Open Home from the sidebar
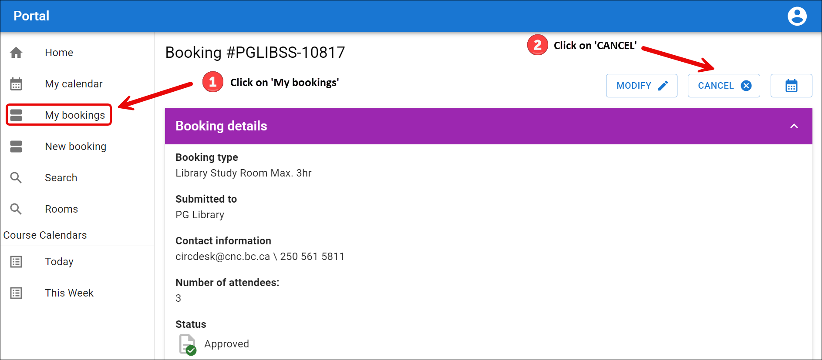Viewport: 822px width, 360px height. coord(59,53)
